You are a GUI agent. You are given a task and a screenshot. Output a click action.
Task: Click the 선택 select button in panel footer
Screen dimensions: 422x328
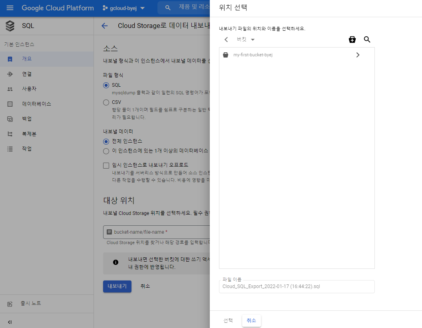(228, 320)
